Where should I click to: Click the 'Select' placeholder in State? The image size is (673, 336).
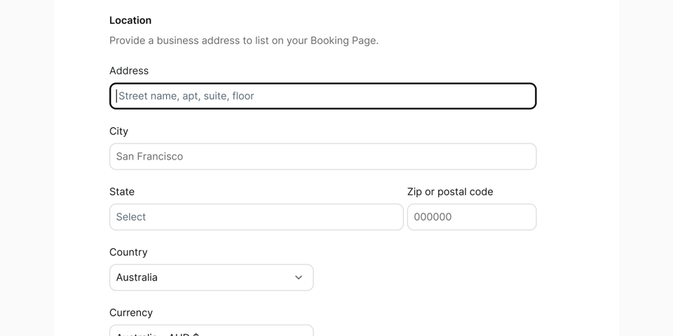coord(131,217)
